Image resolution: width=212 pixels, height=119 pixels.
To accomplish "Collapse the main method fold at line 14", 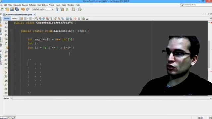I will tap(11, 31).
